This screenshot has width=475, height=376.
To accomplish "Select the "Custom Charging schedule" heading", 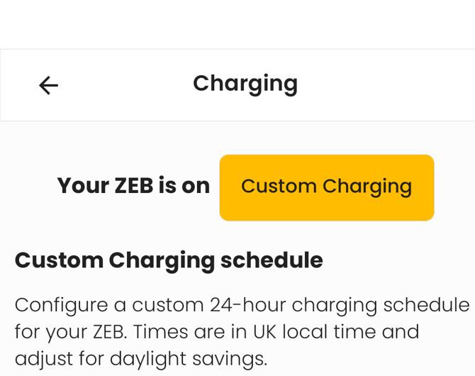I will point(169,260).
